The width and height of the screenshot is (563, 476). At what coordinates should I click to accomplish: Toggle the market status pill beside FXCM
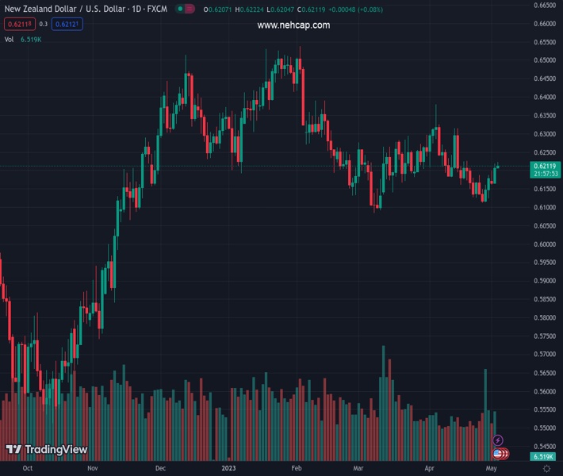184,10
